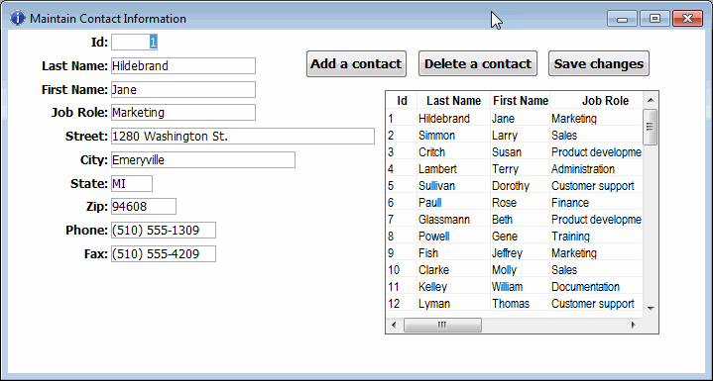Viewport: 713px width, 381px height.
Task: Click the Phone input field
Action: point(164,231)
